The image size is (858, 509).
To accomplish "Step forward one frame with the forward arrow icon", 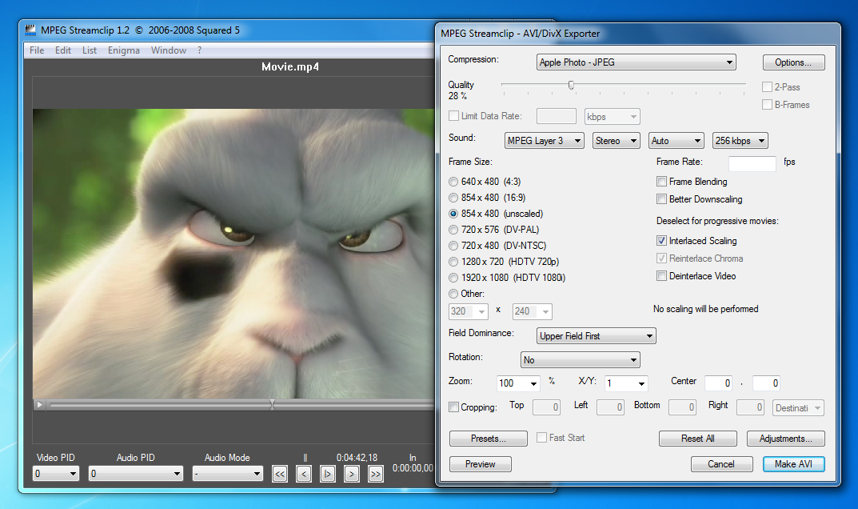I will [x=352, y=474].
